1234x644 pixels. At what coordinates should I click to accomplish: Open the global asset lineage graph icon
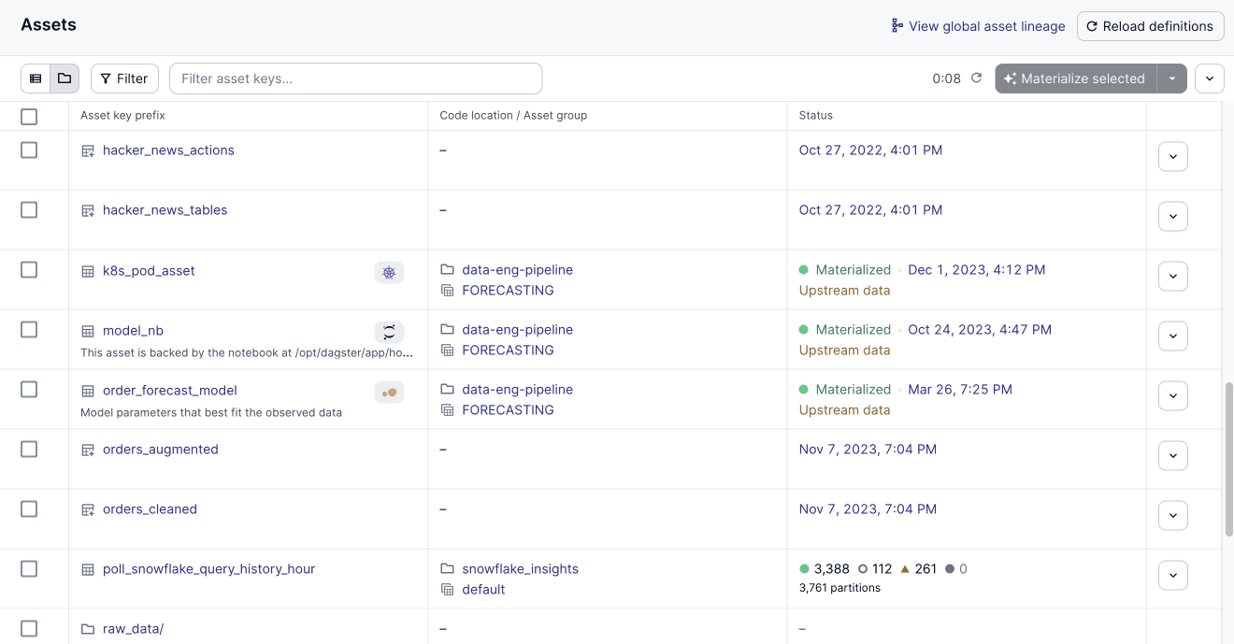896,26
